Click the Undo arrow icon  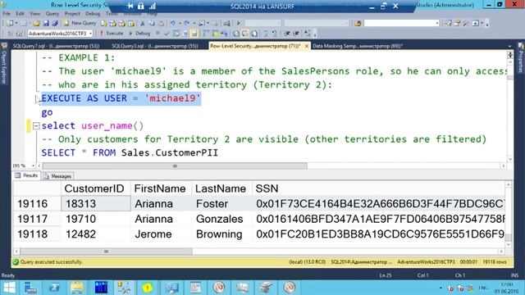(x=172, y=23)
